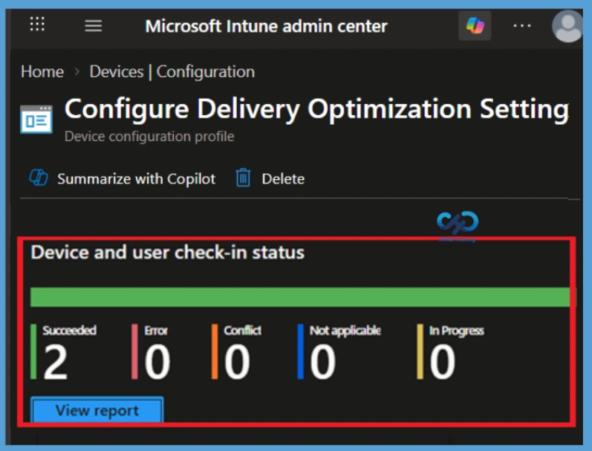The height and width of the screenshot is (451, 592).
Task: Click the Device configuration profile subtitle
Action: point(149,136)
